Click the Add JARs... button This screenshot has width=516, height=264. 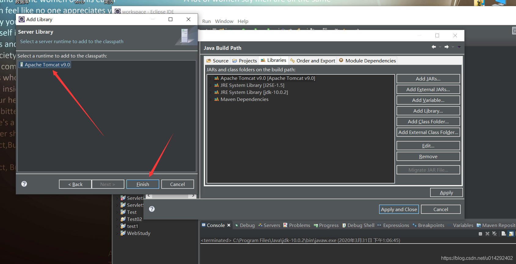[428, 79]
